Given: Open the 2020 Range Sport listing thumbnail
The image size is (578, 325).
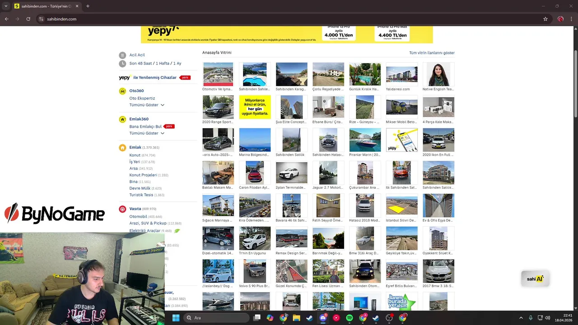Looking at the screenshot, I should coord(218,107).
